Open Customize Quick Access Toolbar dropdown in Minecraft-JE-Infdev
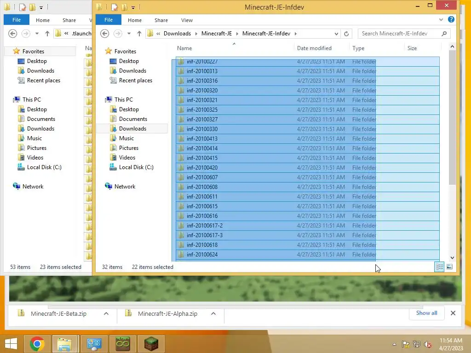471x353 pixels. 133,7
